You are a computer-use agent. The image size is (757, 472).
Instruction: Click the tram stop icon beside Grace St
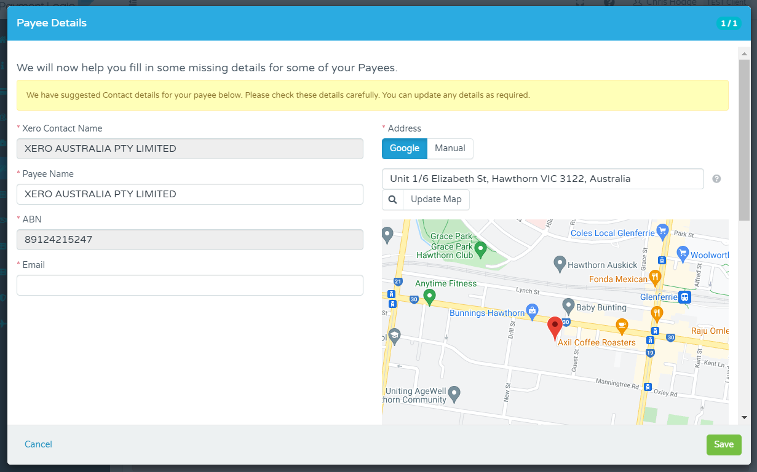(662, 260)
